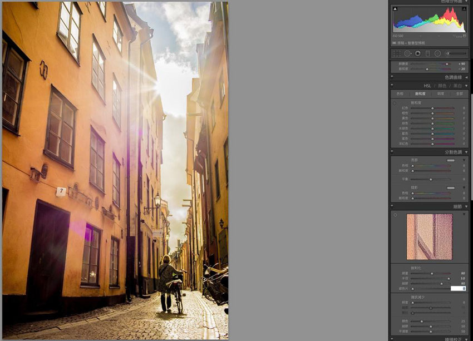Select the Spot Removal tool
This screenshot has height=341, width=473.
click(407, 53)
